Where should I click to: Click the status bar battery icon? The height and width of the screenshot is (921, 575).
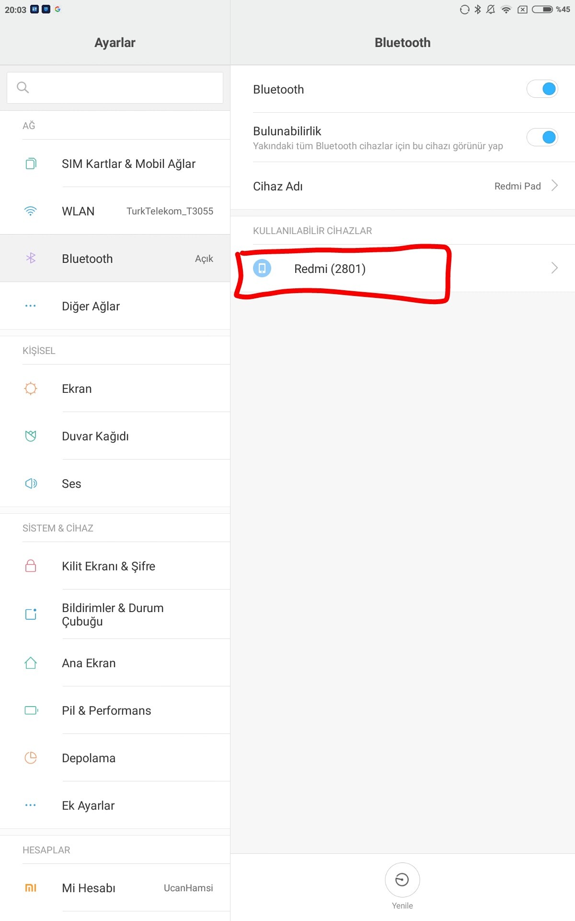point(542,9)
